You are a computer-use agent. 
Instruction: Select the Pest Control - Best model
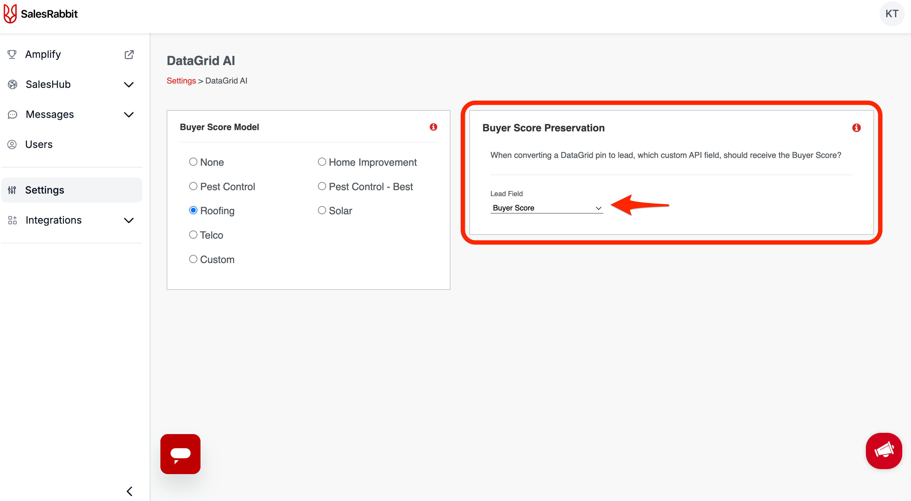click(322, 186)
